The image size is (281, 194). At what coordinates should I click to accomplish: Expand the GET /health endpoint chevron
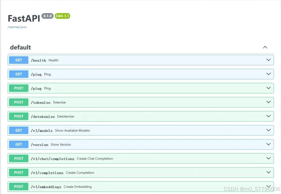[x=268, y=60]
